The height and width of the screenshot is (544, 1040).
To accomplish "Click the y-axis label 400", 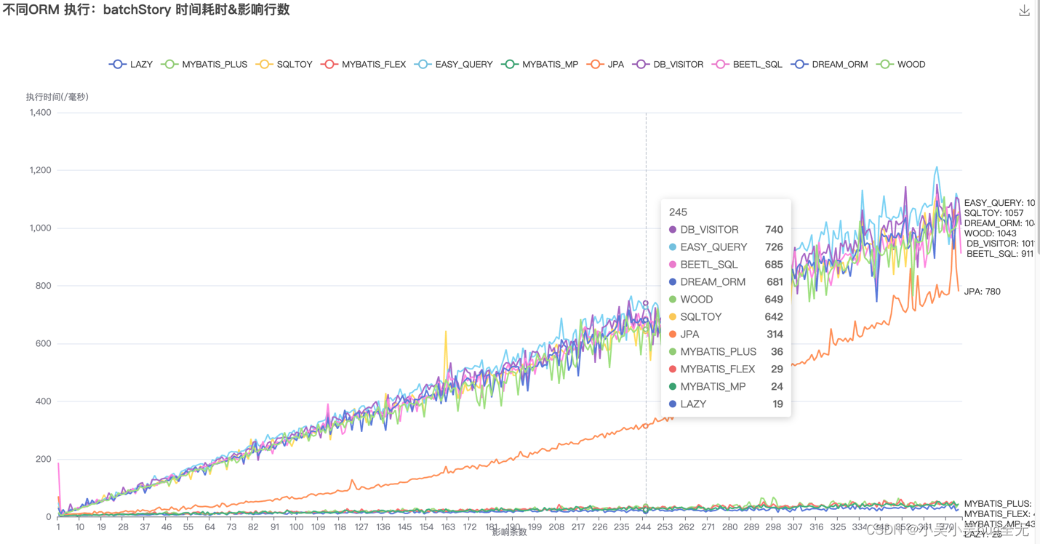I will click(x=44, y=401).
